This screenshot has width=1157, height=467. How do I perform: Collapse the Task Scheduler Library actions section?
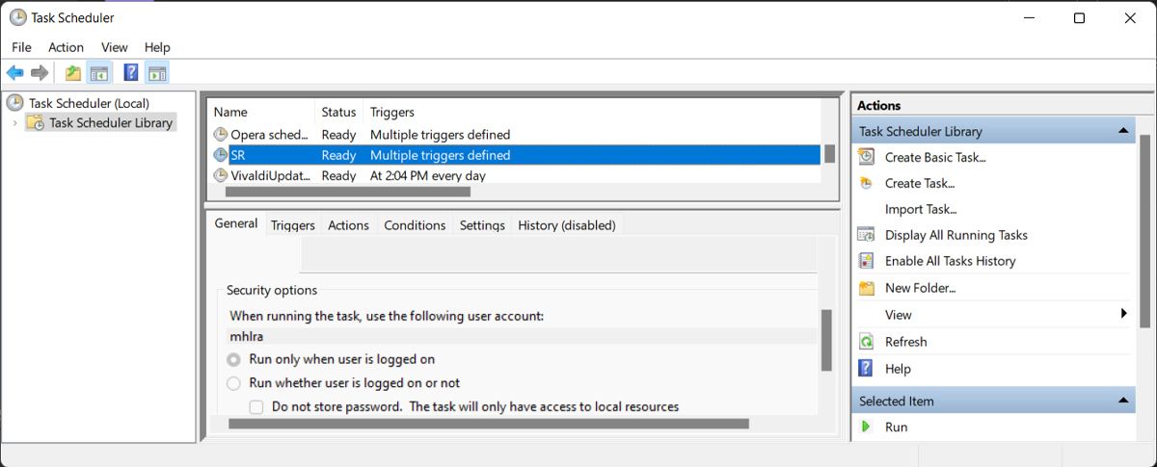click(1123, 131)
